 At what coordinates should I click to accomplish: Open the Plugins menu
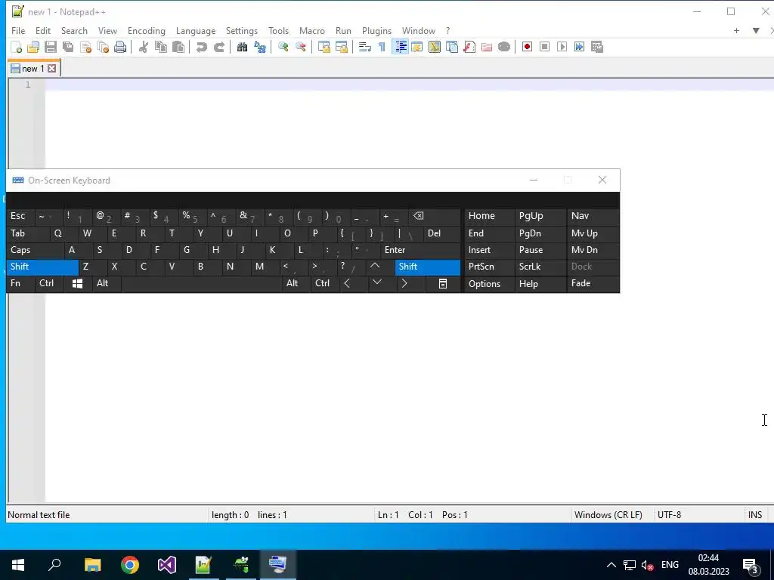(x=376, y=30)
